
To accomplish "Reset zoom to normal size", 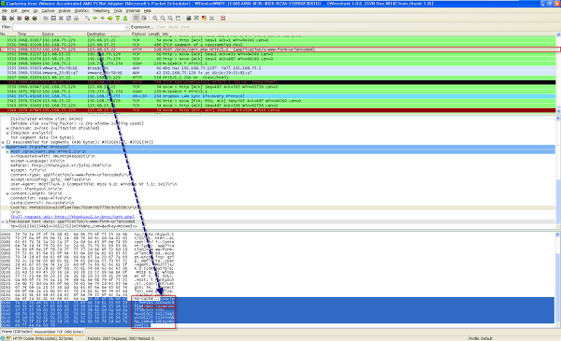I will pyautogui.click(x=170, y=19).
